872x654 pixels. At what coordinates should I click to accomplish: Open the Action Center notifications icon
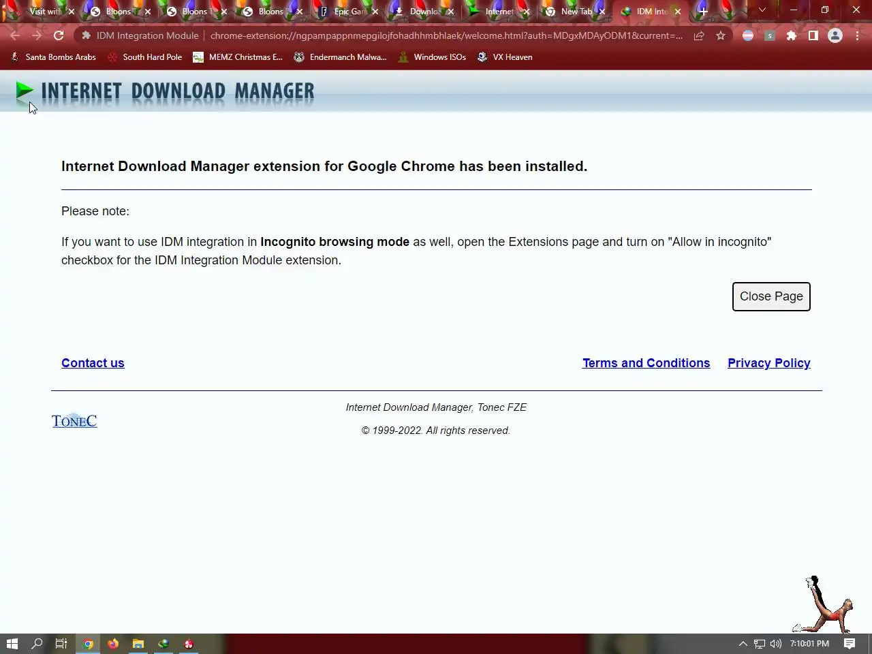850,643
